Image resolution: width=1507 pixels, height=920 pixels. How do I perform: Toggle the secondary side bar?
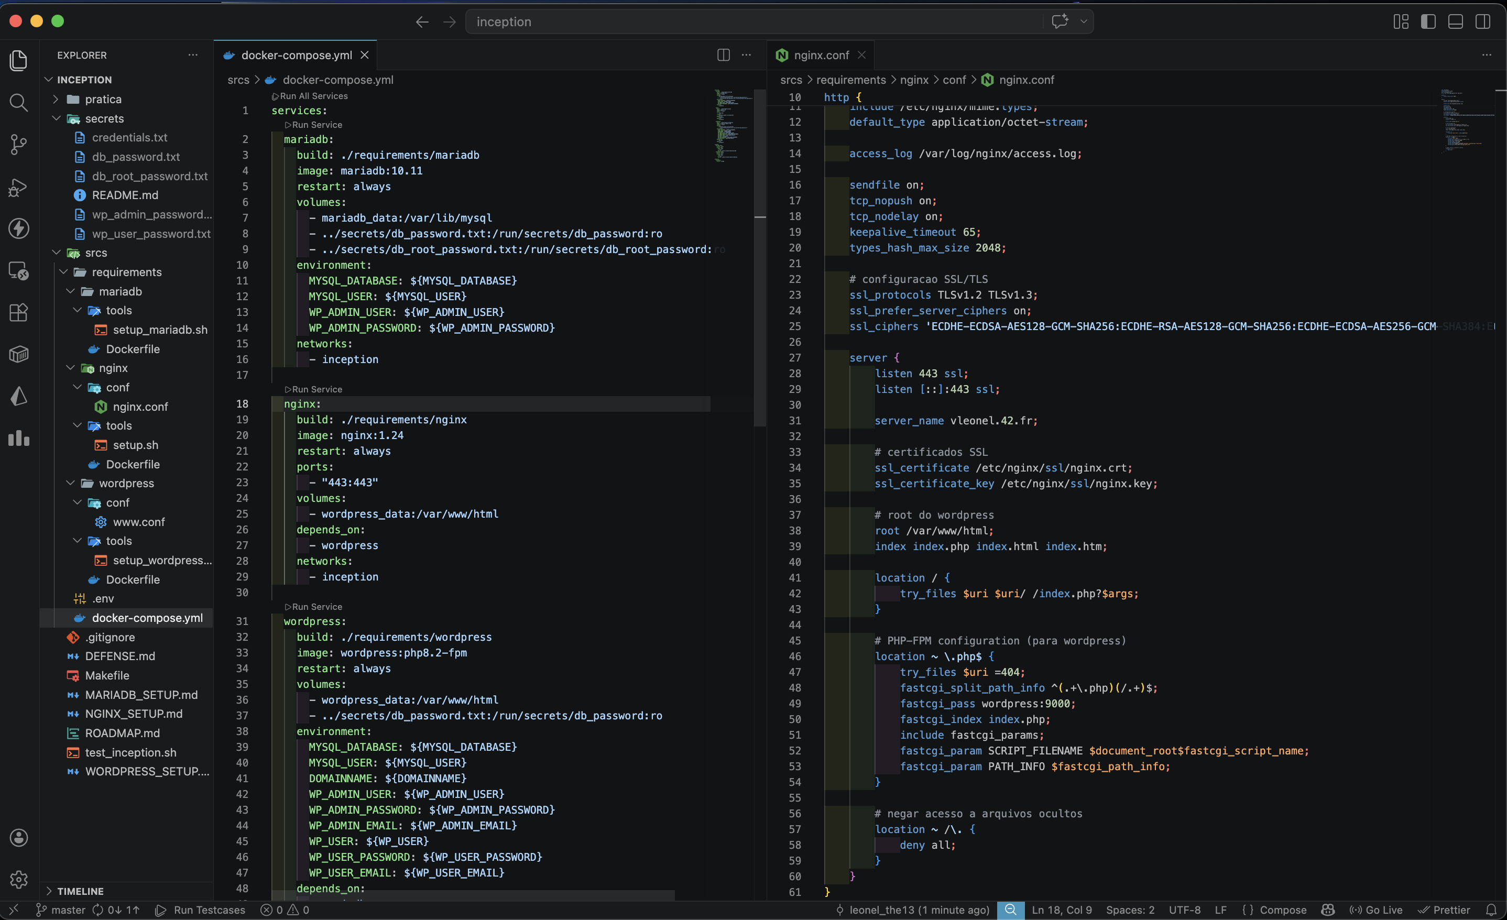point(1482,21)
